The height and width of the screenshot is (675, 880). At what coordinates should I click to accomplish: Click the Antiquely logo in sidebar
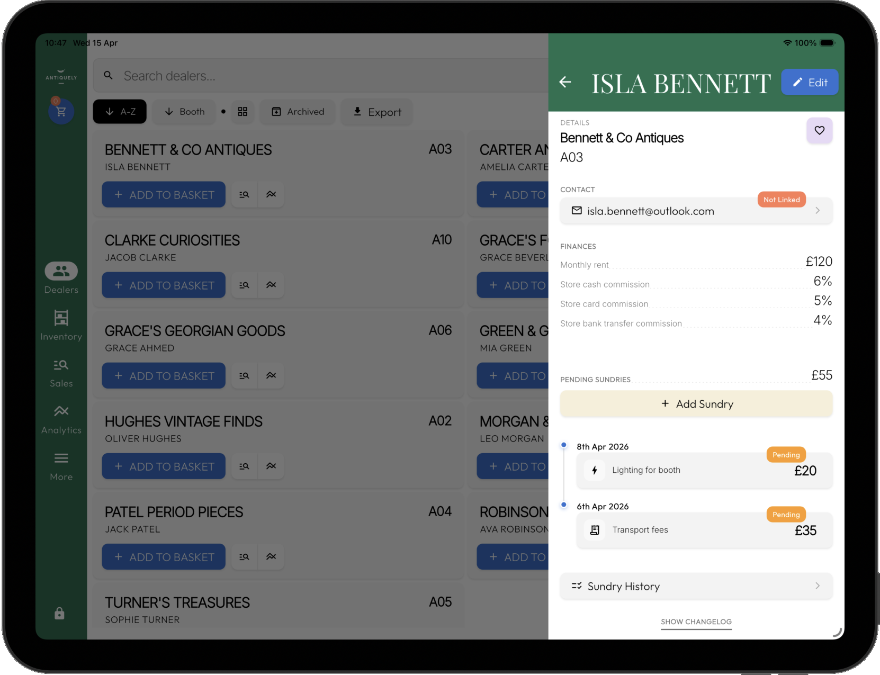tap(61, 76)
